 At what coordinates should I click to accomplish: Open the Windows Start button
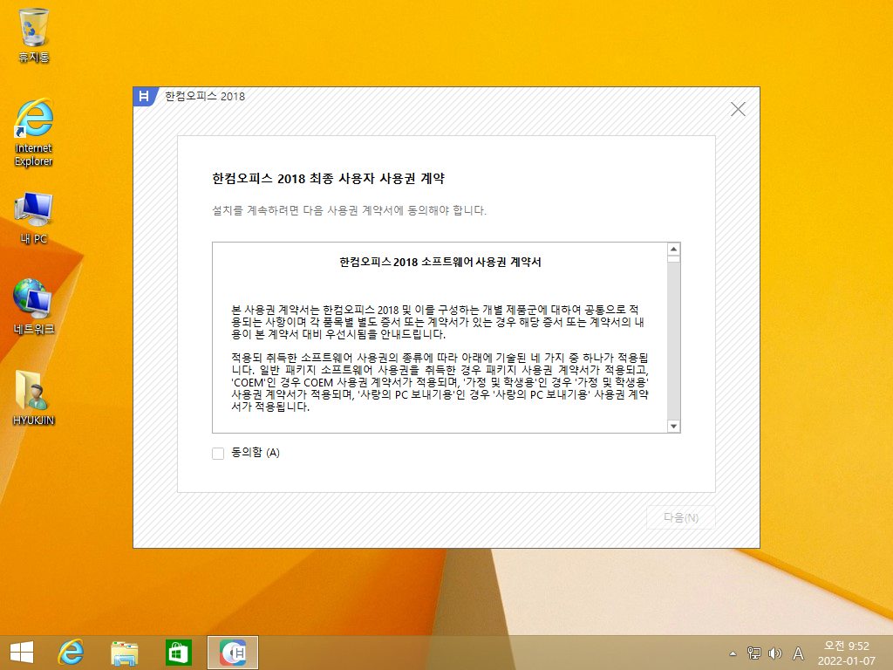(22, 653)
